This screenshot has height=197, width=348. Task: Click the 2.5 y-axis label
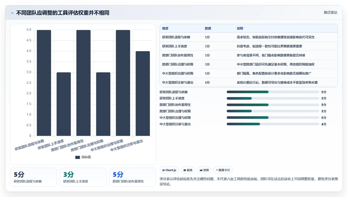[29, 83]
